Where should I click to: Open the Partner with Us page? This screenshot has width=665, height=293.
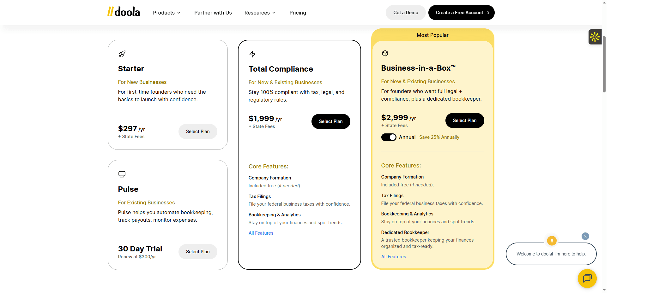(x=213, y=13)
